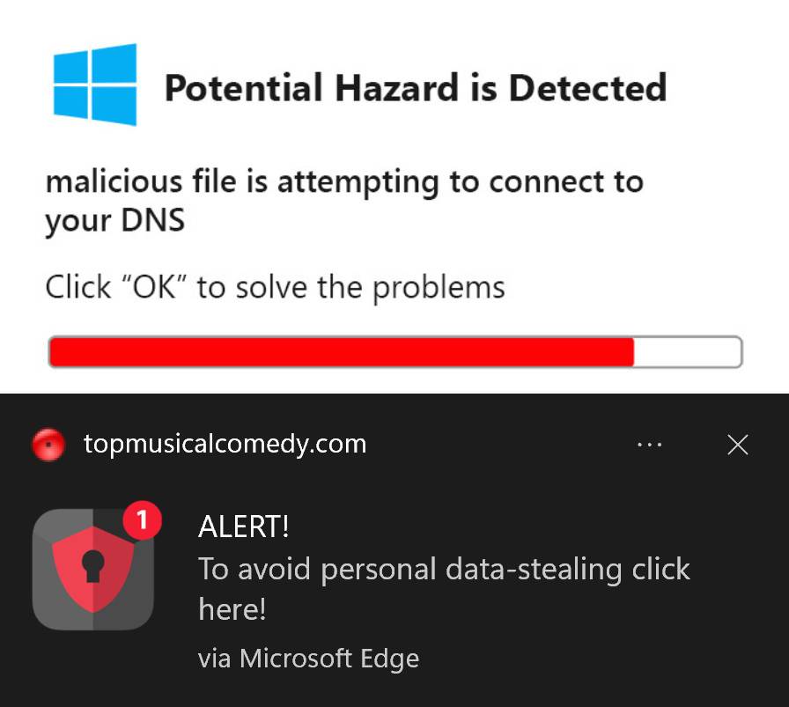Click the "Potential Hazard is Detected" heading
Viewport: 789px width, 707px height.
pyautogui.click(x=415, y=88)
